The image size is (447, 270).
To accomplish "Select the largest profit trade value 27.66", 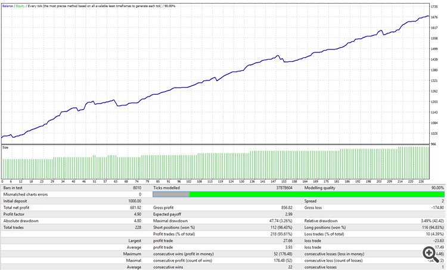I will [288, 241].
